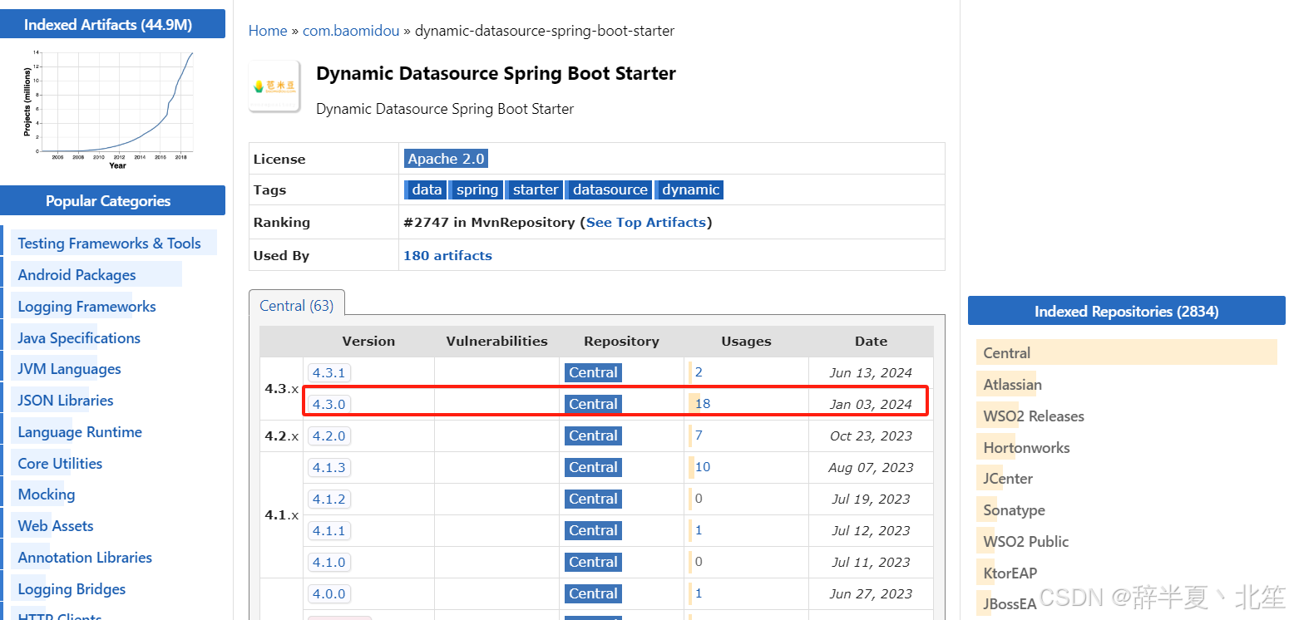Select the starter tag
The image size is (1289, 620).
tap(536, 189)
